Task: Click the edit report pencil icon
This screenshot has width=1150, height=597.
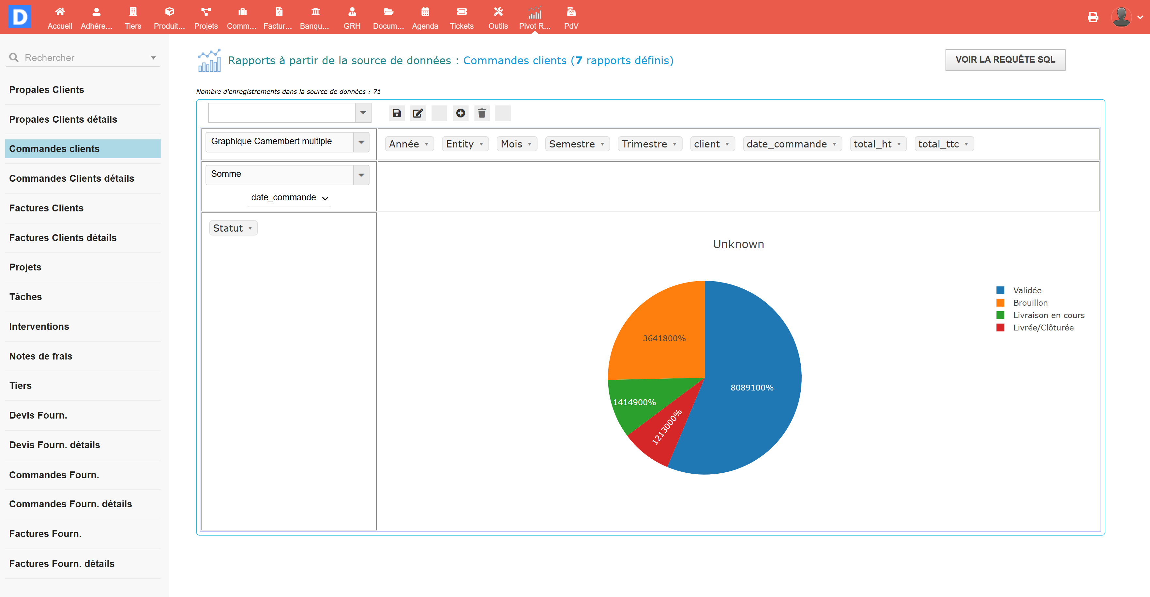Action: (418, 113)
